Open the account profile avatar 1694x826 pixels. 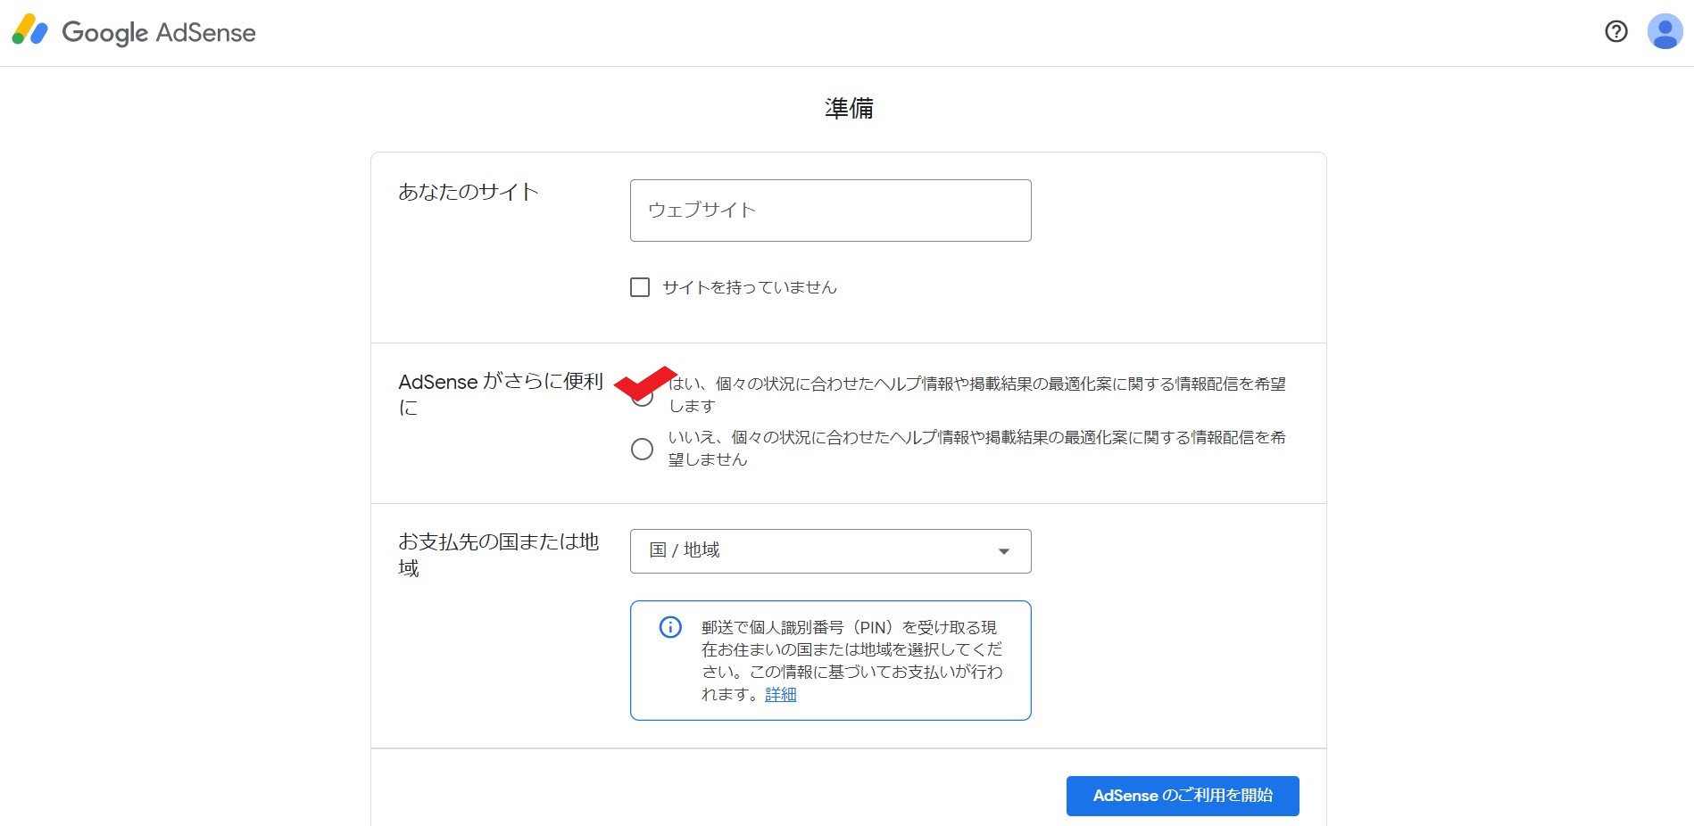tap(1665, 32)
